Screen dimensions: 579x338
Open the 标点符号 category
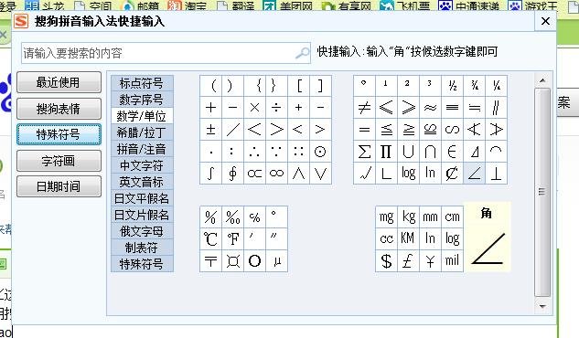pos(142,83)
